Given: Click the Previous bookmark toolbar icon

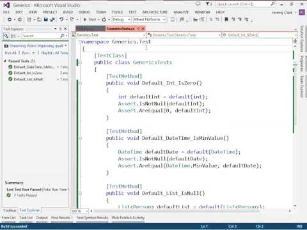Looking at the screenshot, I should point(233,19).
